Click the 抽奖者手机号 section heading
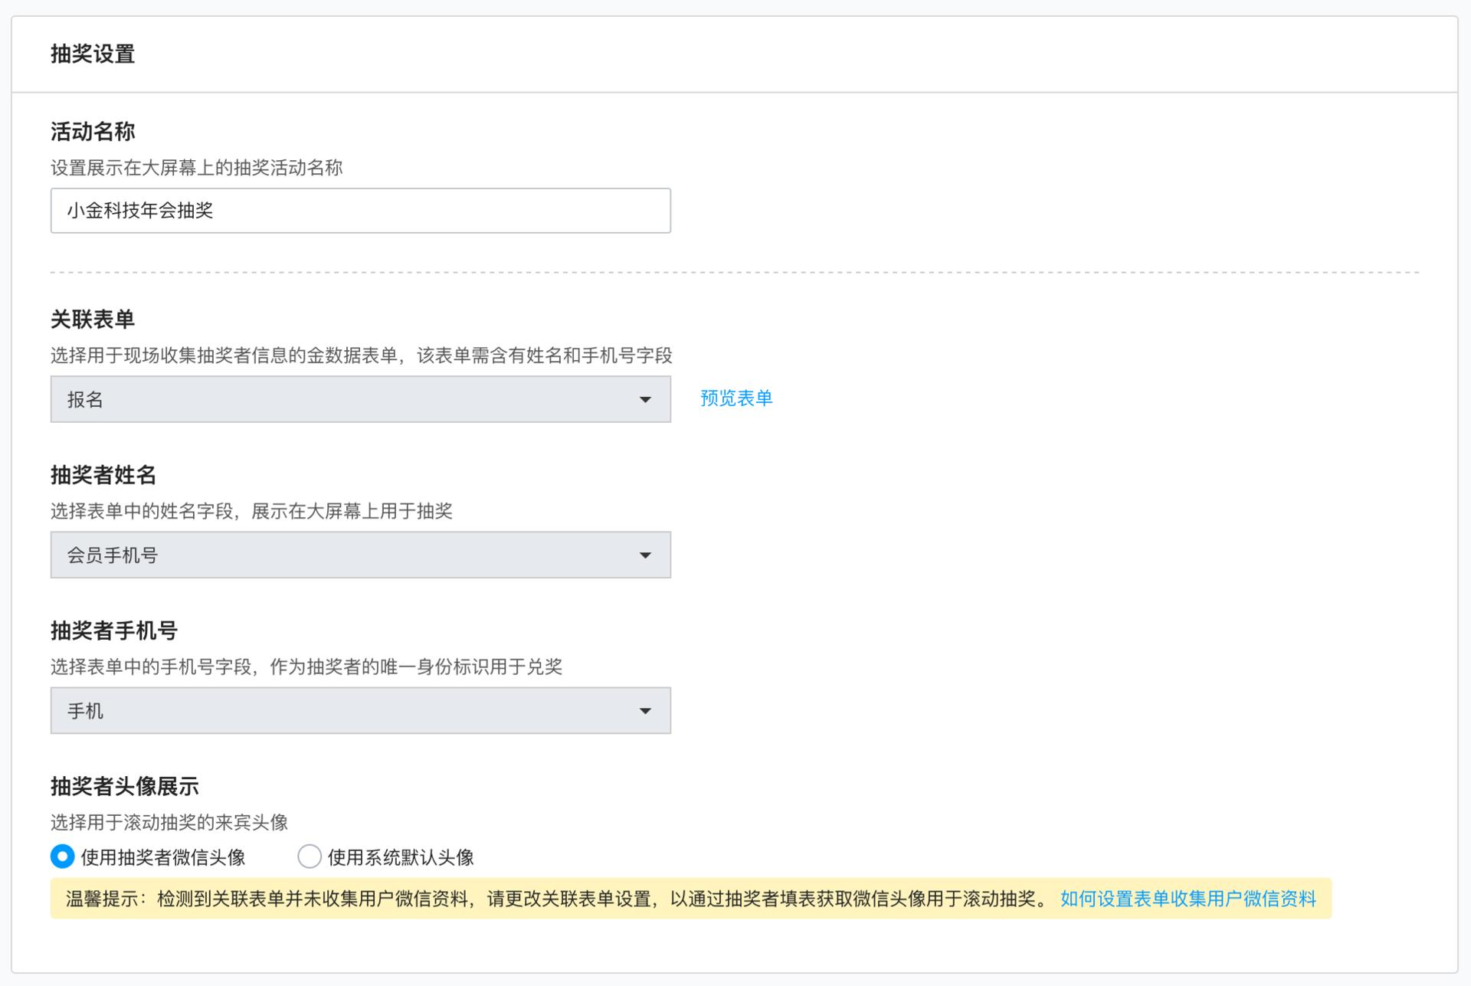Image resolution: width=1471 pixels, height=986 pixels. (x=114, y=631)
